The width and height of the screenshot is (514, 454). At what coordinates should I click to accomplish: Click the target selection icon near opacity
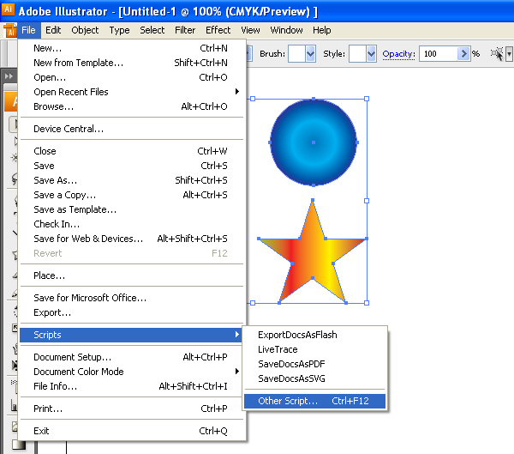point(497,54)
